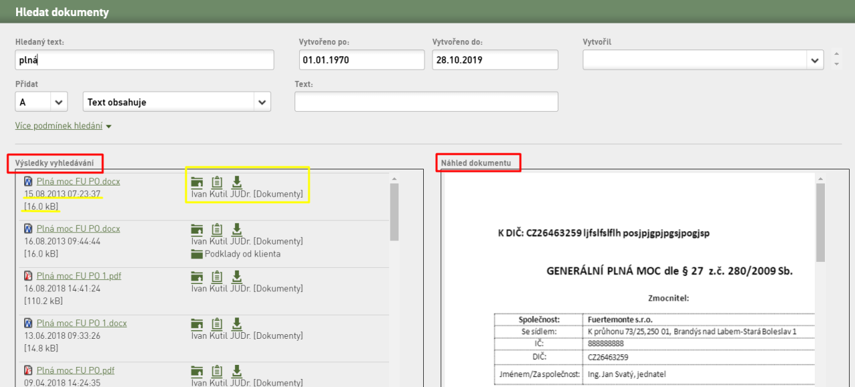
Task: Click clipboard icon in first search result row
Action: 216,181
